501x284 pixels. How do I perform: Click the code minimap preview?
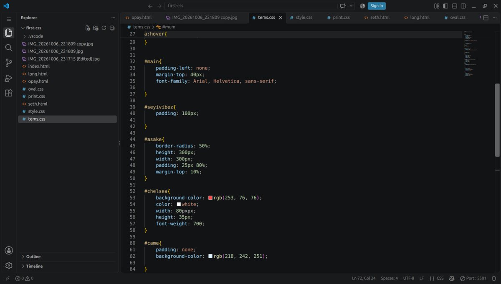point(471,53)
